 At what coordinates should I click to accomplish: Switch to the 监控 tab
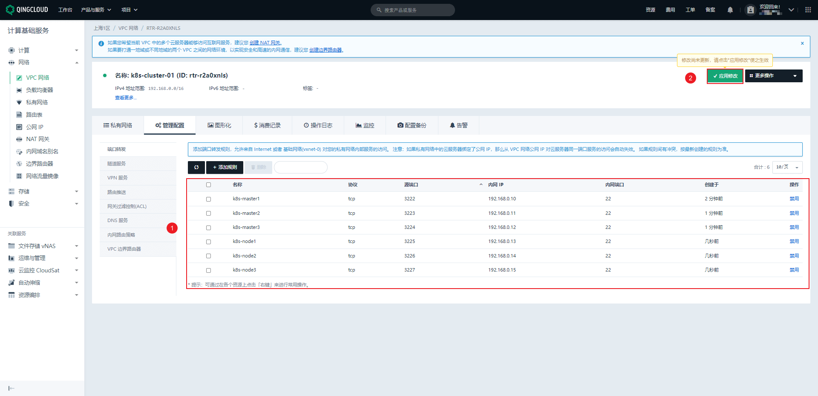(365, 125)
